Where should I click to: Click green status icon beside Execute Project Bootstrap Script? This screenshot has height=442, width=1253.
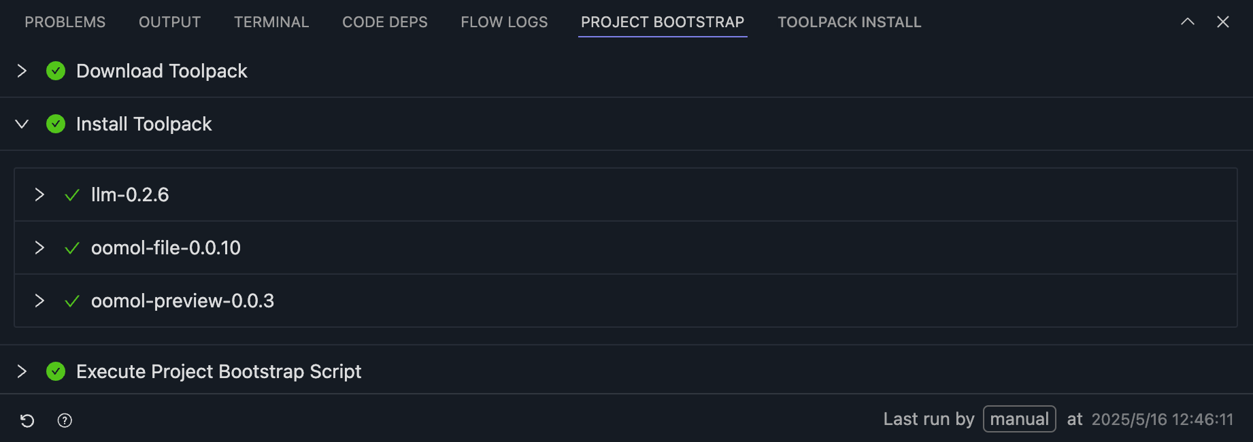56,371
